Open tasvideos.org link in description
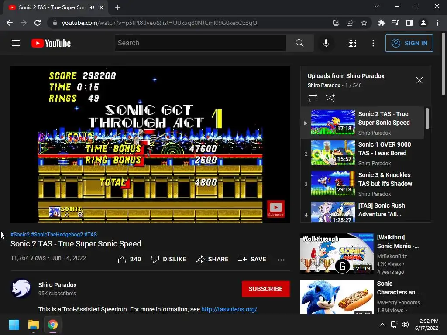The height and width of the screenshot is (335, 447). point(229,309)
